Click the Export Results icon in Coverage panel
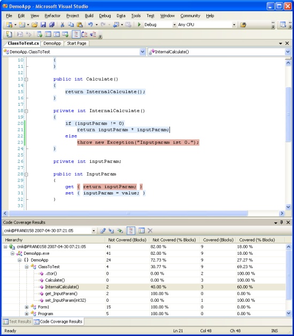294x336 pixels. (103, 231)
